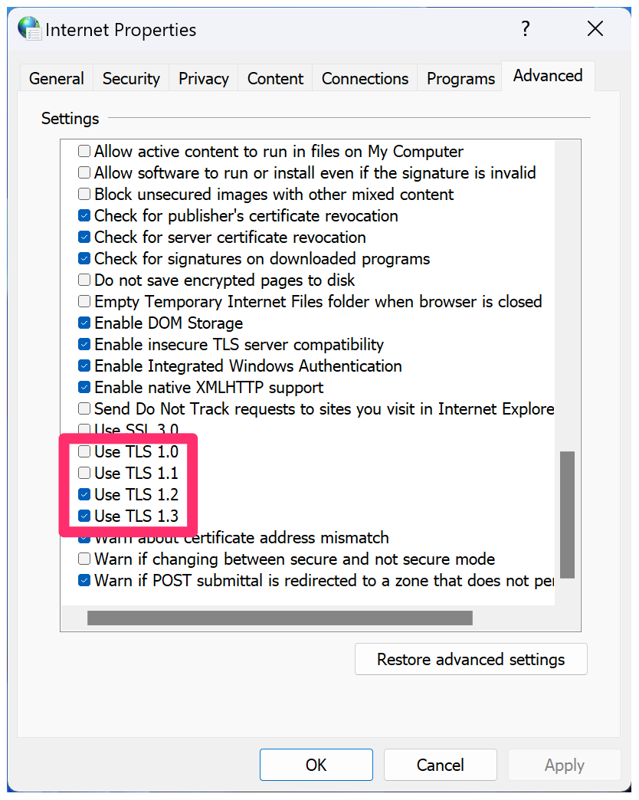Uncheck Use TLS 1.2
639x800 pixels.
point(84,495)
